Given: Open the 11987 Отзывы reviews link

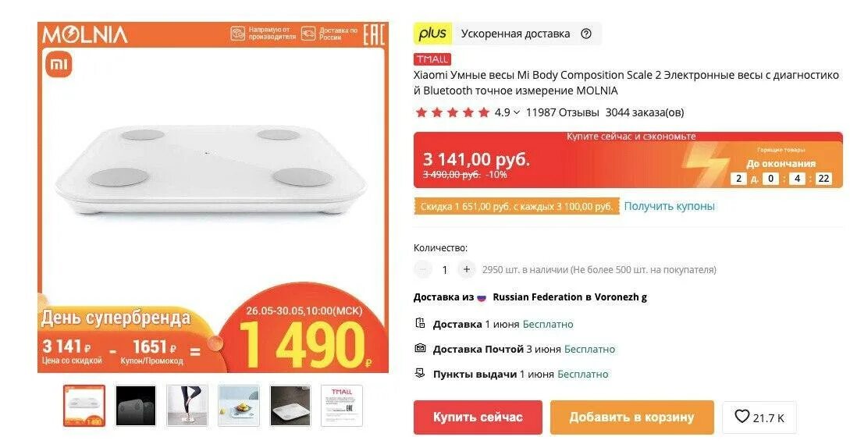Looking at the screenshot, I should coord(562,113).
